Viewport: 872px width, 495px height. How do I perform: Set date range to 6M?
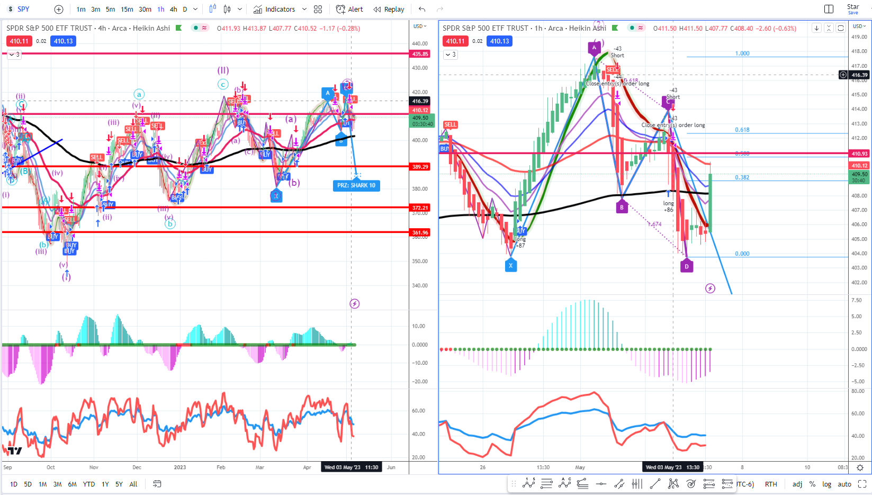tap(72, 484)
